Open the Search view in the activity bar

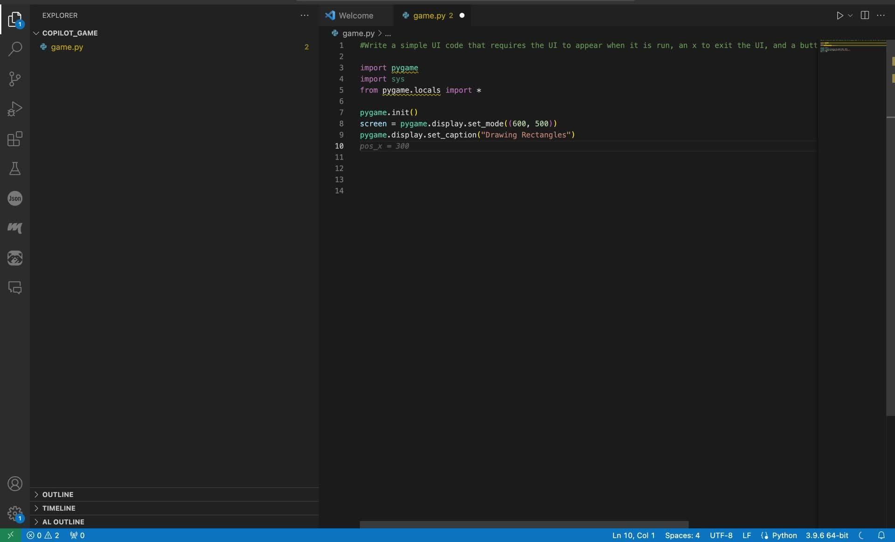click(x=15, y=49)
